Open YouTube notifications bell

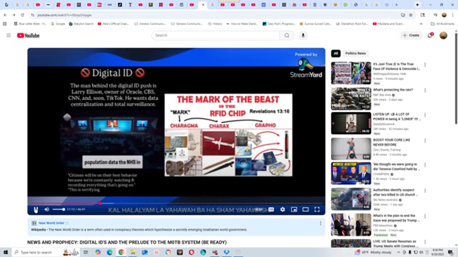coord(430,35)
